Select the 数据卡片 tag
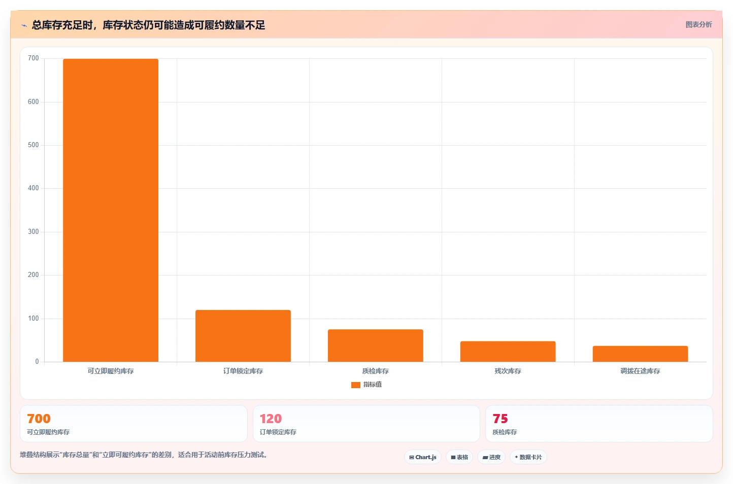This screenshot has height=484, width=733. (x=528, y=457)
